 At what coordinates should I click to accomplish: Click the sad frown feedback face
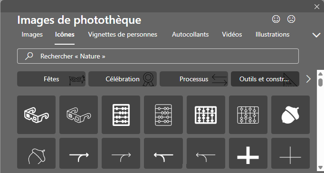pyautogui.click(x=291, y=19)
